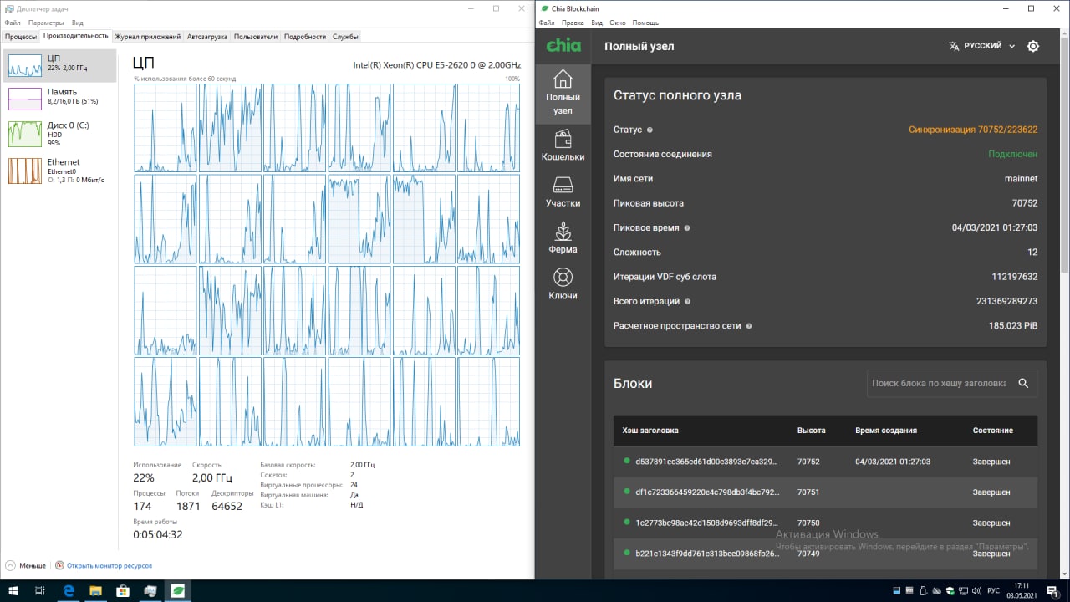Open block b221c1343f9dd761c313bee09868fb26 row

click(x=825, y=554)
